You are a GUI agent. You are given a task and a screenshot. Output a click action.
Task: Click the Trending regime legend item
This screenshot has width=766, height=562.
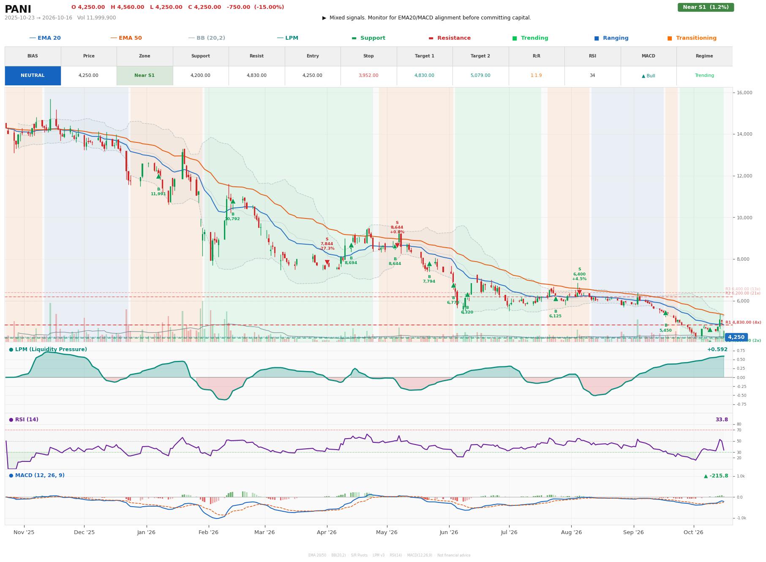click(x=530, y=38)
